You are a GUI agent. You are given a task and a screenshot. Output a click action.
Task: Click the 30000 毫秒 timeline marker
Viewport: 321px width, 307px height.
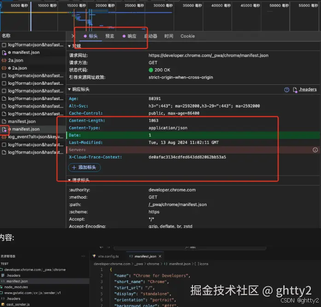point(163,6)
